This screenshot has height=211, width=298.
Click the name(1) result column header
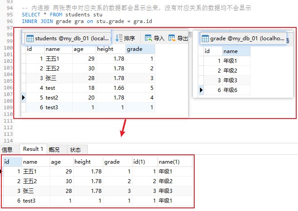[x=175, y=162]
